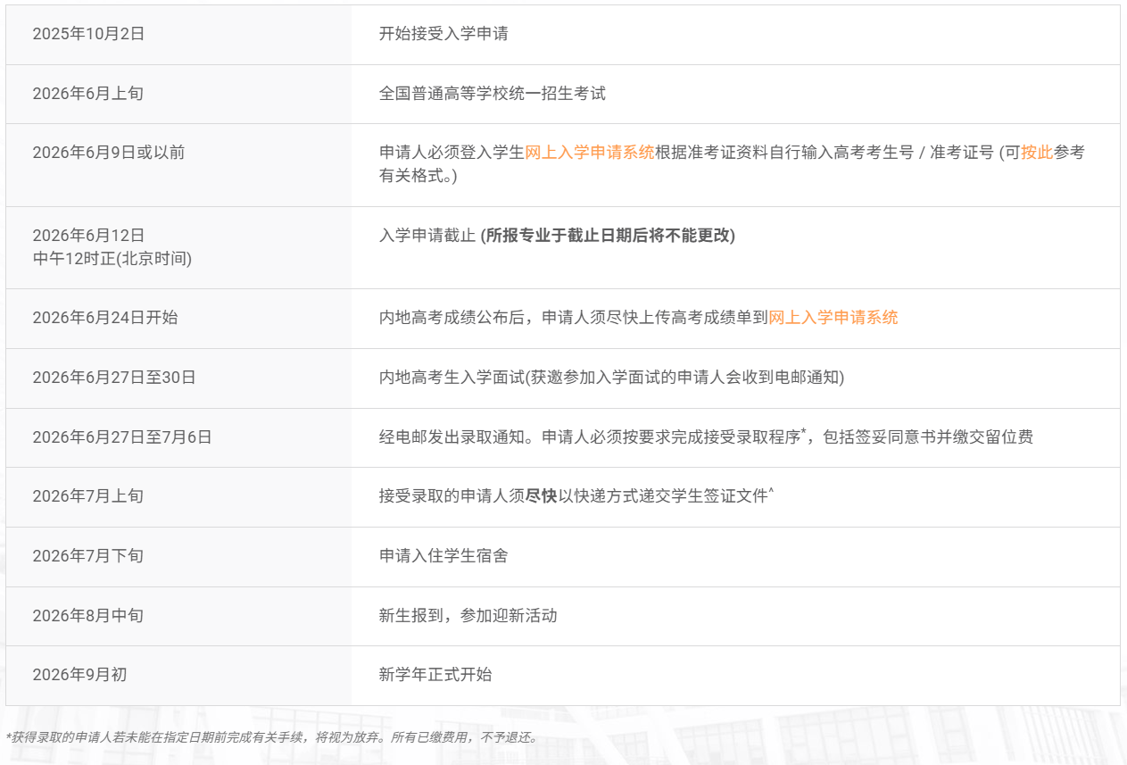Click the italic footnote about 获得录取的申请人

tap(272, 737)
